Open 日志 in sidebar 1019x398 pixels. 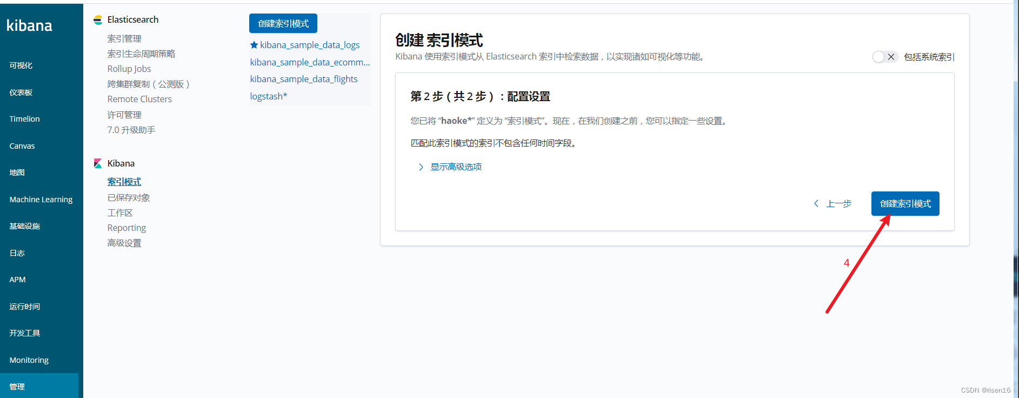tap(17, 253)
